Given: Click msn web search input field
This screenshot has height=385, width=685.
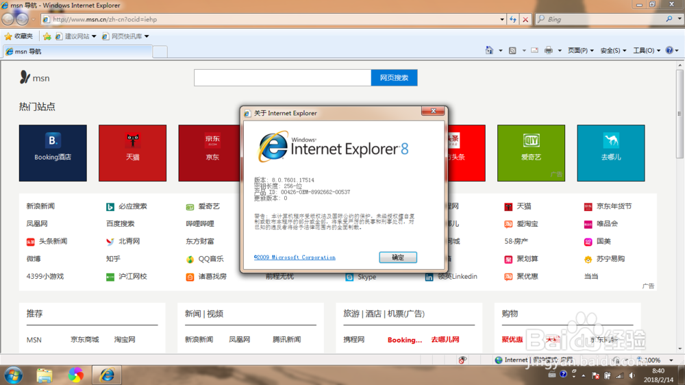Looking at the screenshot, I should click(x=283, y=78).
